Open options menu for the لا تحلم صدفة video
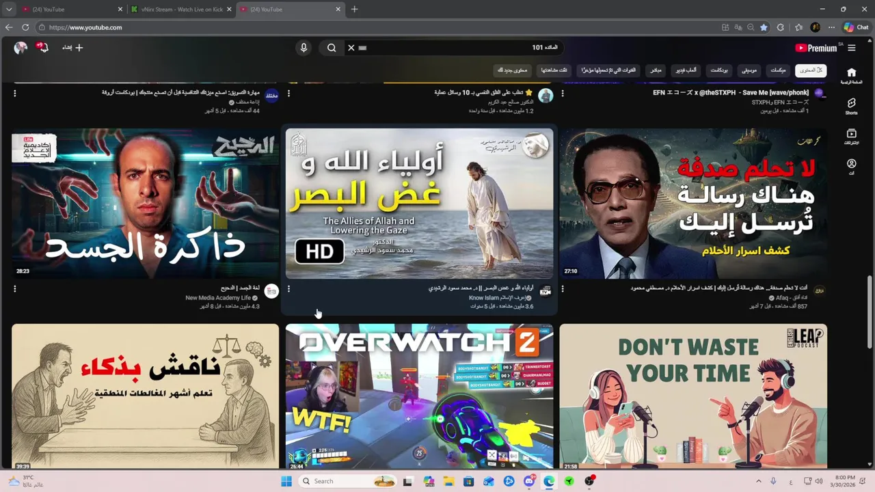 click(563, 289)
